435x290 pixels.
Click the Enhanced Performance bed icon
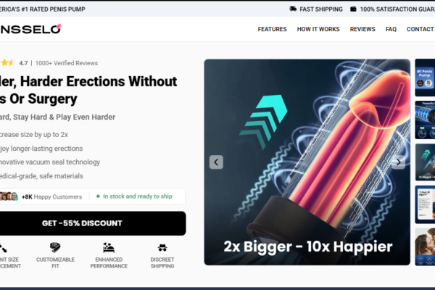tap(109, 247)
